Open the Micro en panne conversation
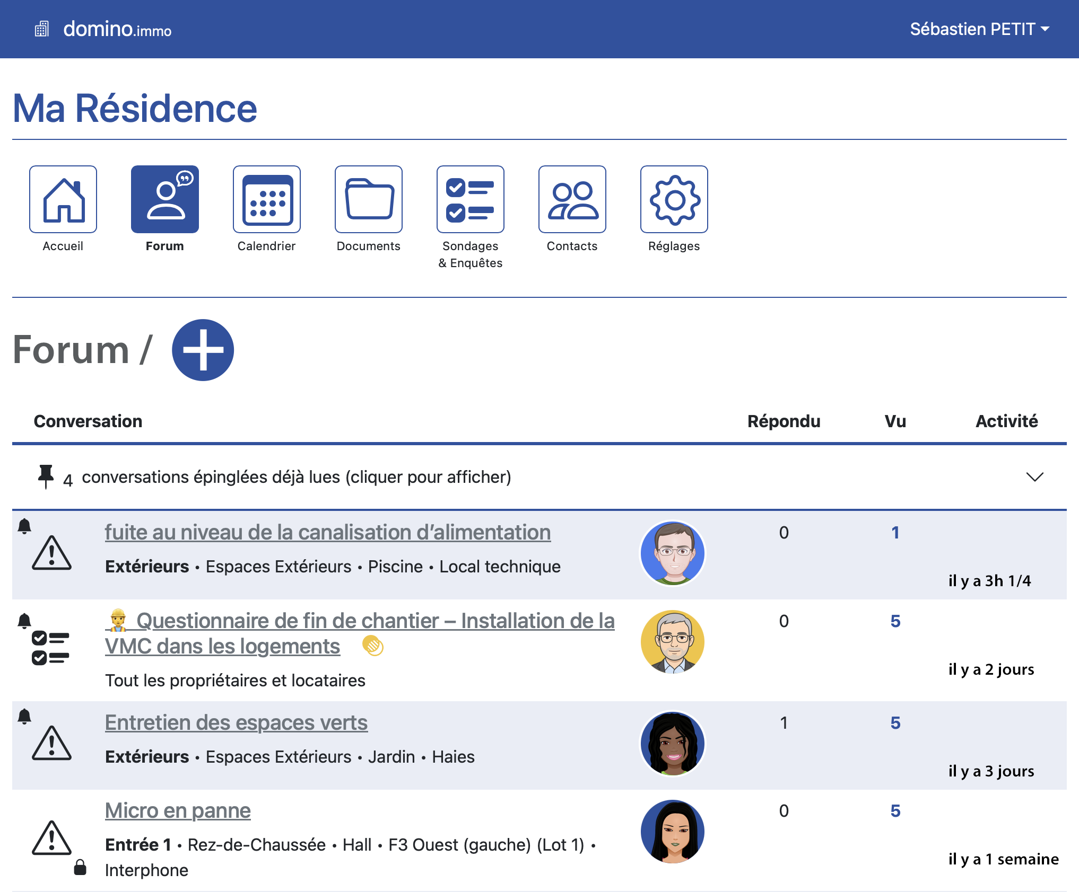This screenshot has height=892, width=1079. click(178, 810)
